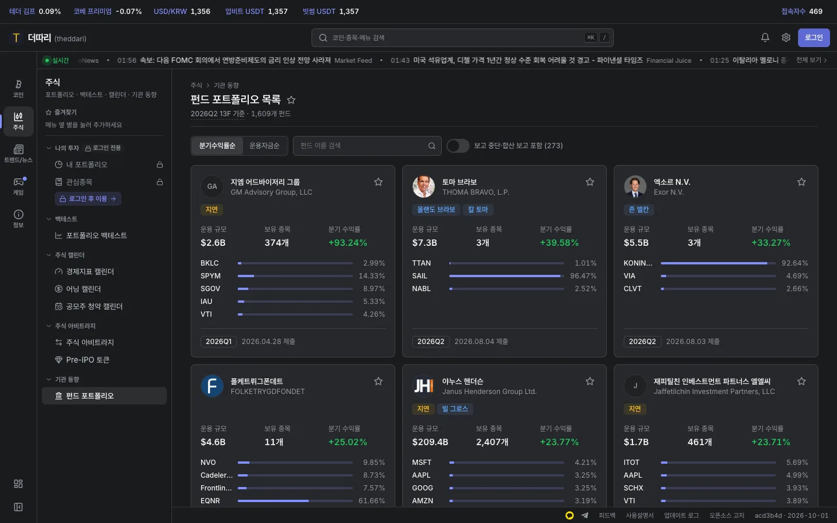Click the GA avatar of GM Advisory Group
837x523 pixels.
tap(212, 187)
